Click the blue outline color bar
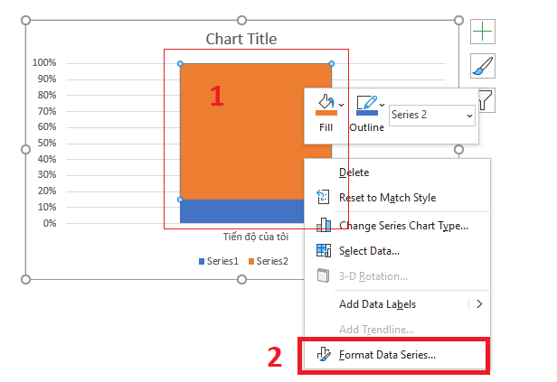The width and height of the screenshot is (557, 382). tap(366, 113)
